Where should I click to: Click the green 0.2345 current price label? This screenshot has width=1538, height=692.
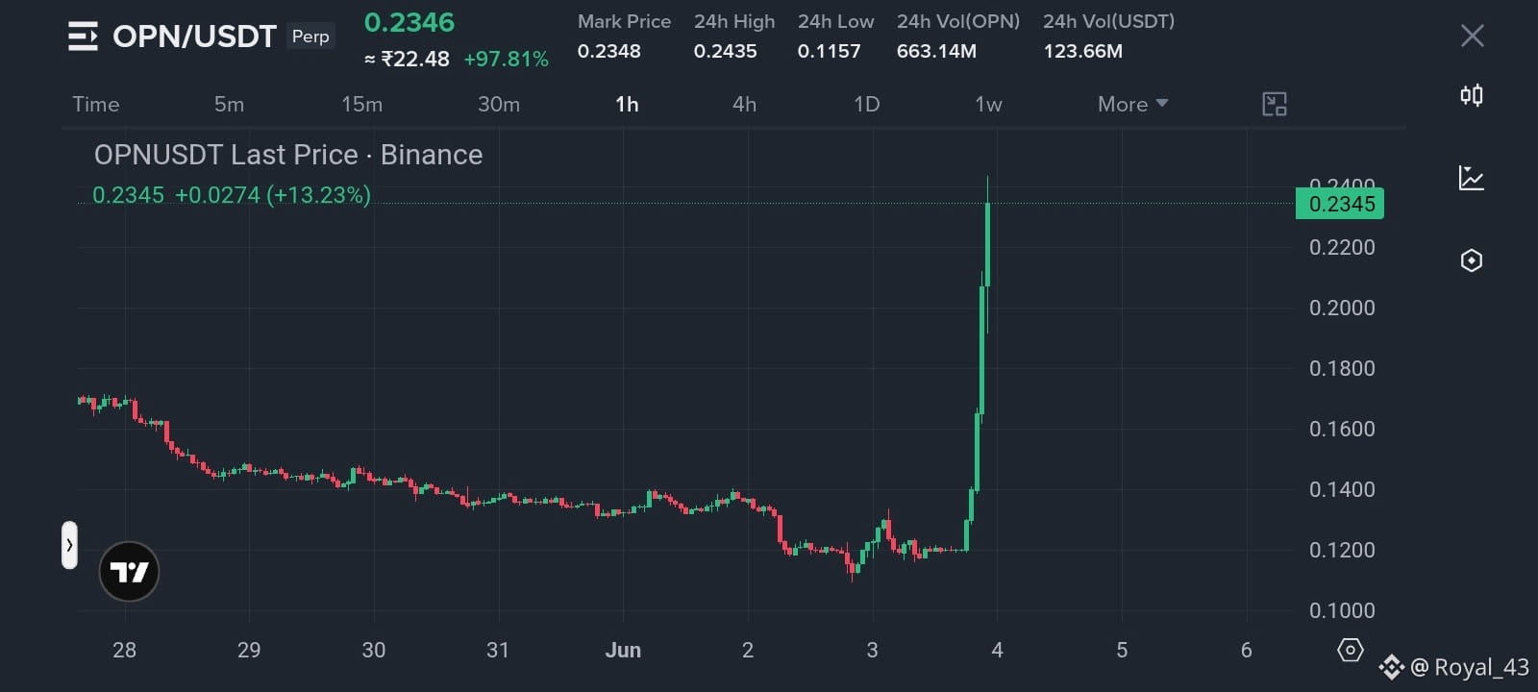1340,204
